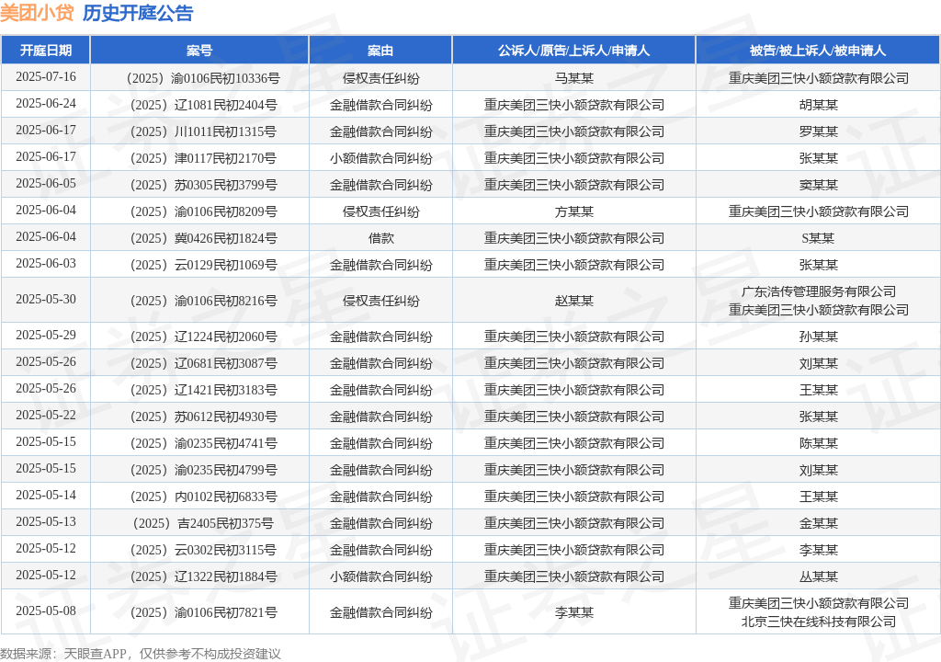Select case number (2025)渝0235民初4741号
The image size is (941, 662).
coord(203,443)
